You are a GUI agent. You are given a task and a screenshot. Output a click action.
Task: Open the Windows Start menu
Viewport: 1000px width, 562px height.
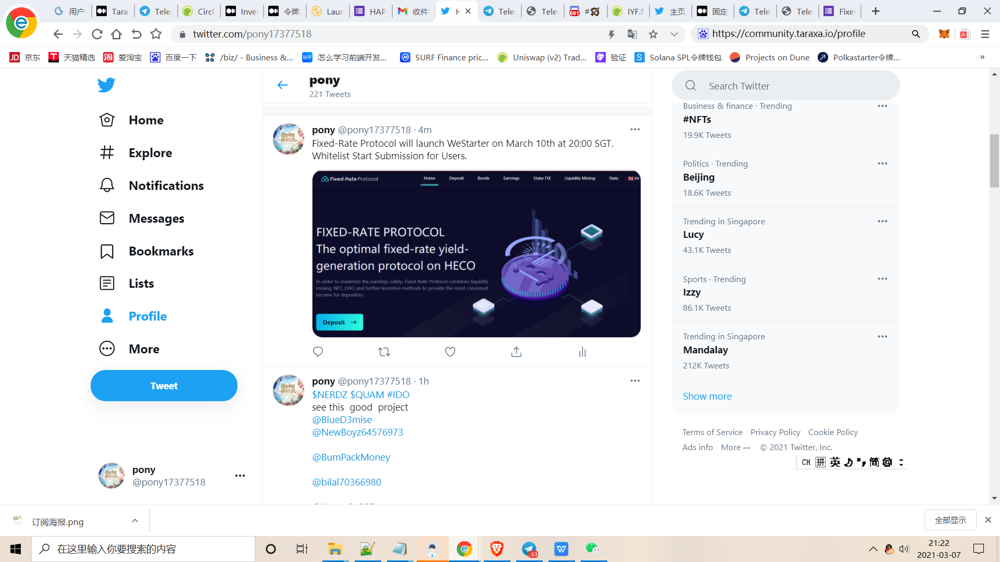point(16,549)
